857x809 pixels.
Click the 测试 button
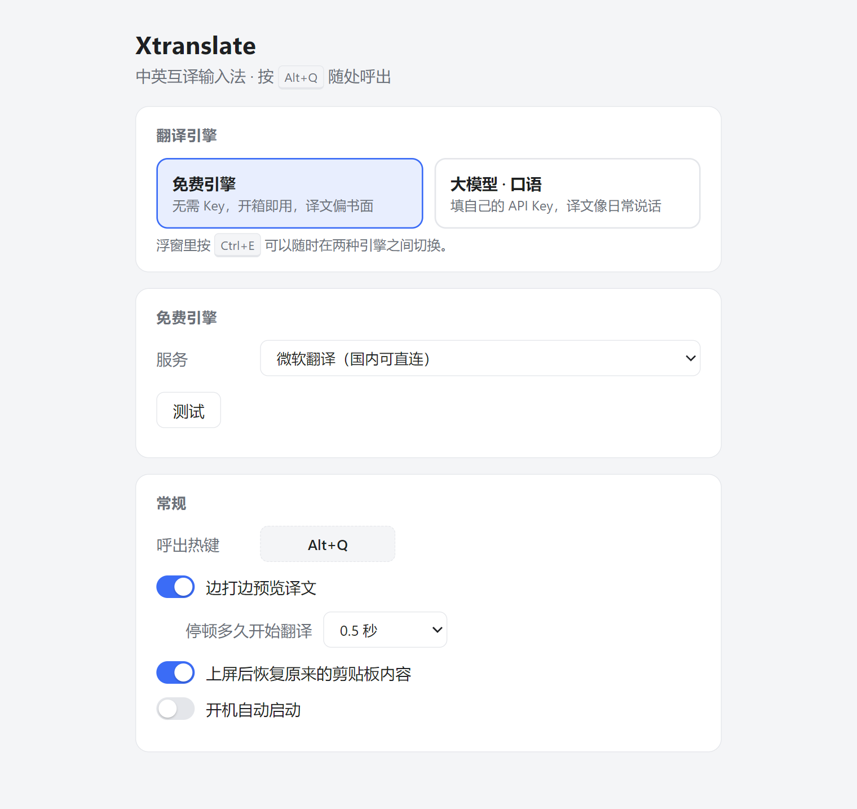click(188, 410)
